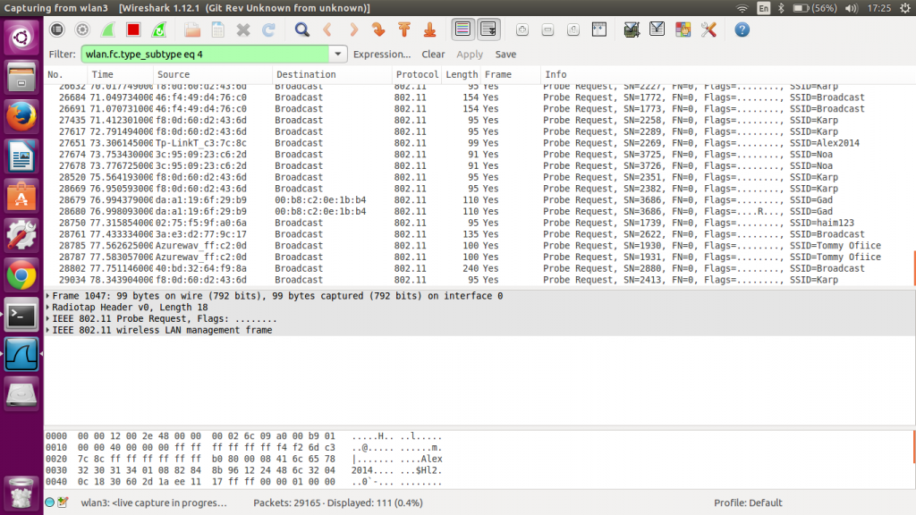Save this capture file
Screen dimensions: 916x515
(218, 30)
